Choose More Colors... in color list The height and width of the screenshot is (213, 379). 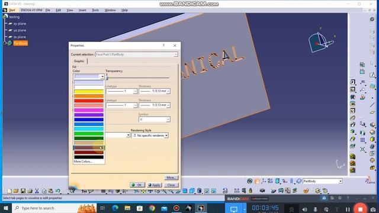83,162
